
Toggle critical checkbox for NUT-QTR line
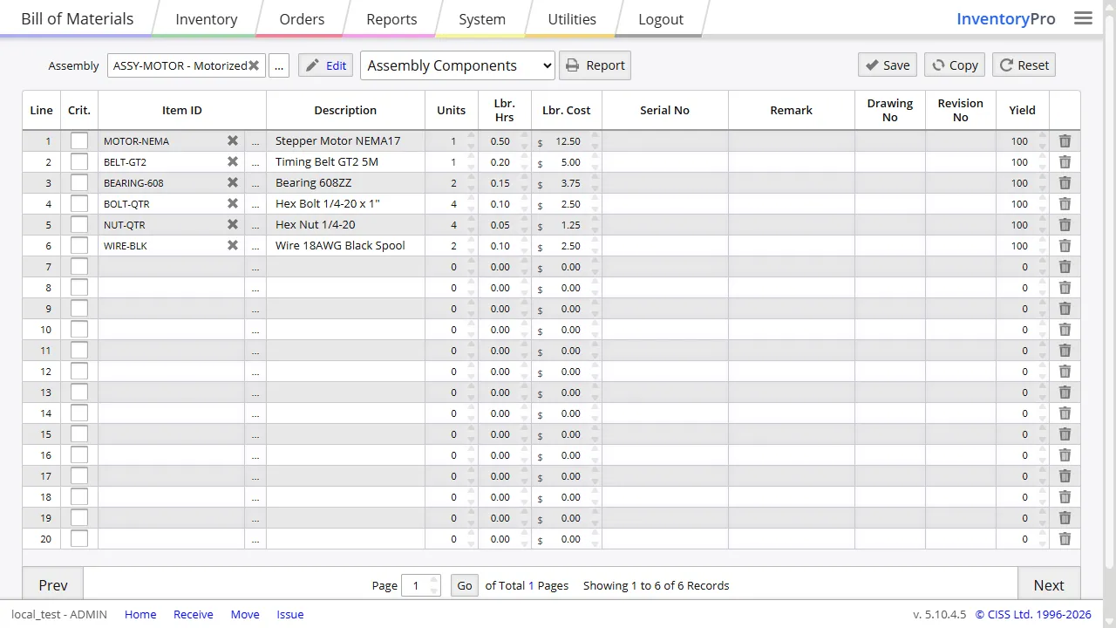(x=79, y=224)
